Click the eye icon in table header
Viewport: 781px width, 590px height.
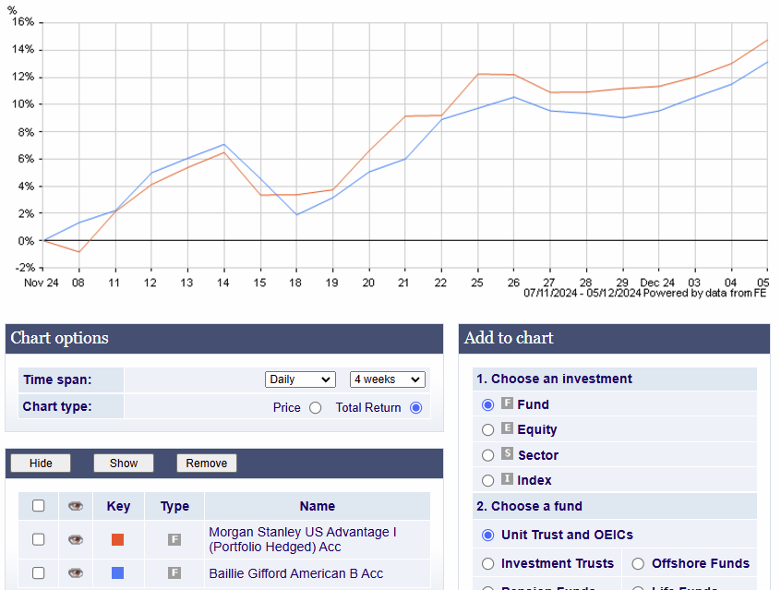(76, 506)
